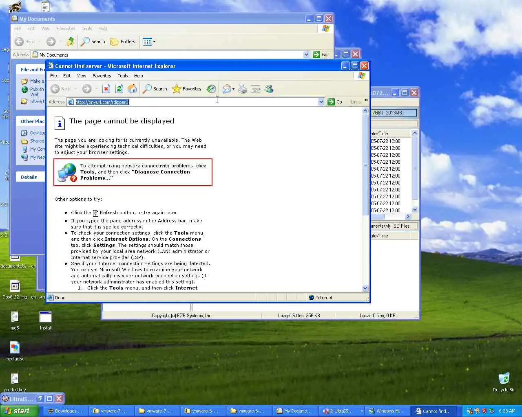This screenshot has width=522, height=417.
Task: Click the Edit page icon in IE toolbar
Action: (256, 89)
